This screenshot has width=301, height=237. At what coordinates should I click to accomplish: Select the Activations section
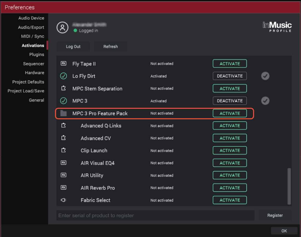coord(33,46)
